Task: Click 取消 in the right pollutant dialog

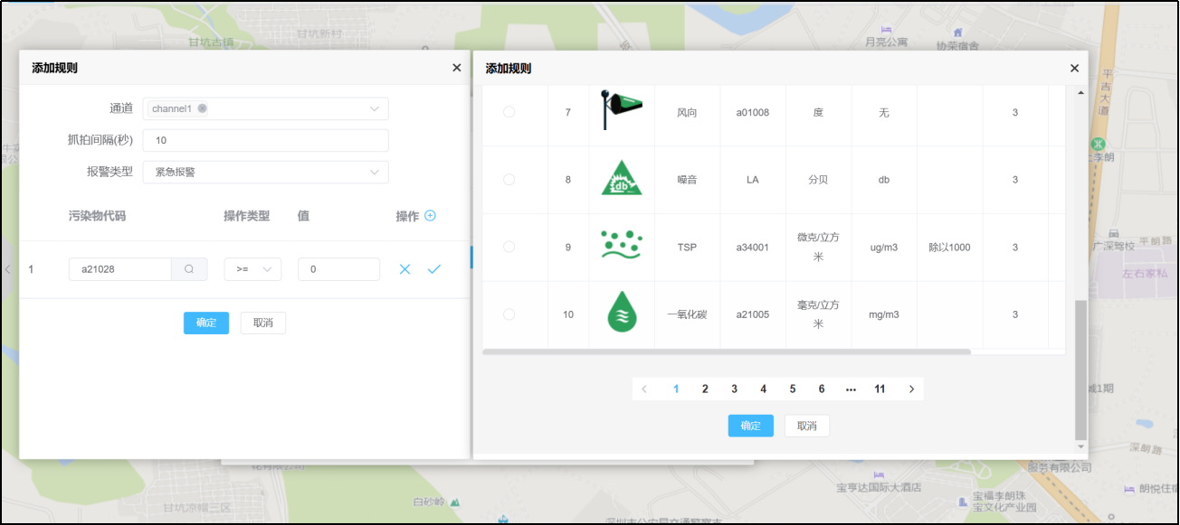Action: click(x=806, y=426)
